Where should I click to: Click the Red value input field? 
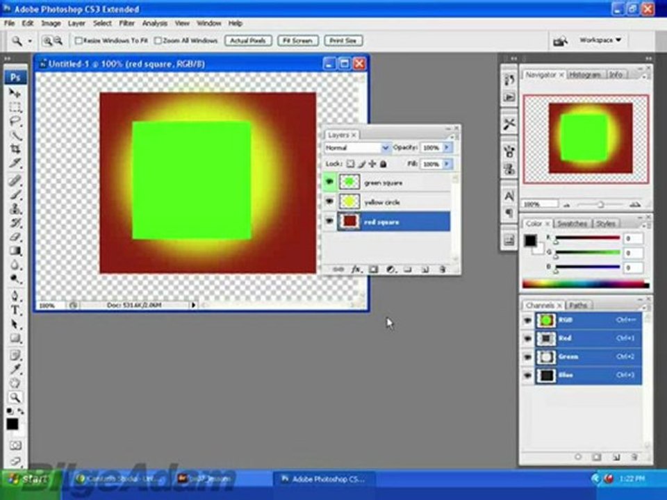[x=633, y=238]
